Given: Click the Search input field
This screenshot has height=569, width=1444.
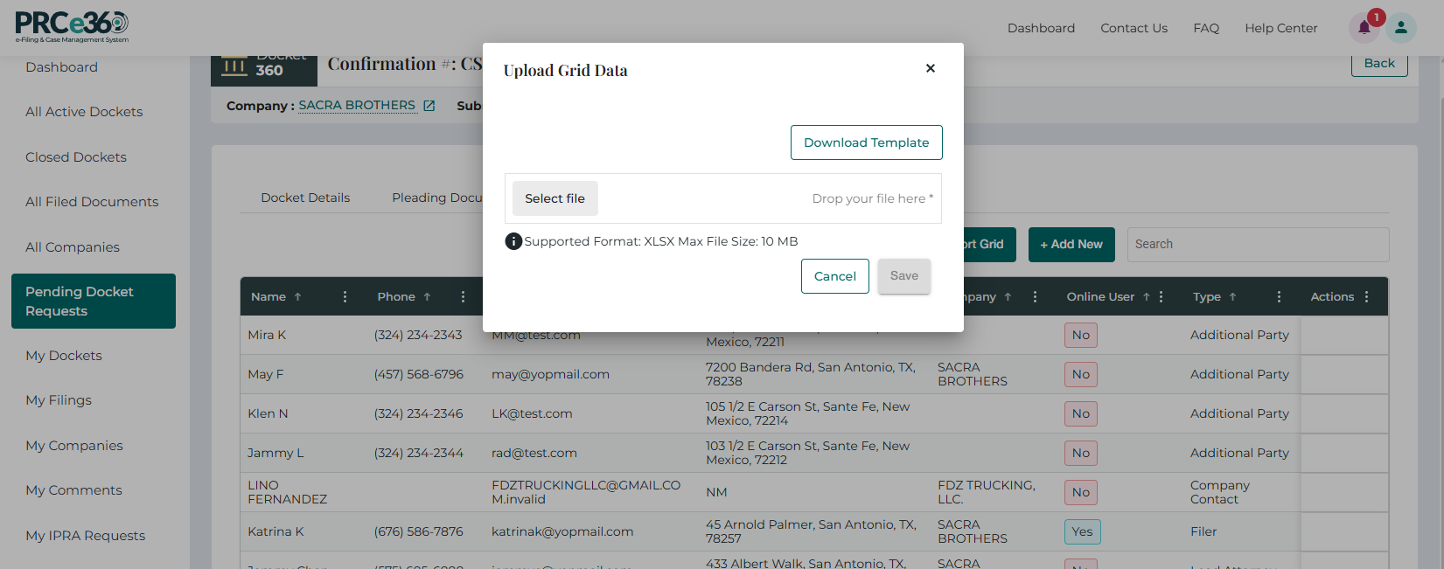Looking at the screenshot, I should [1257, 245].
